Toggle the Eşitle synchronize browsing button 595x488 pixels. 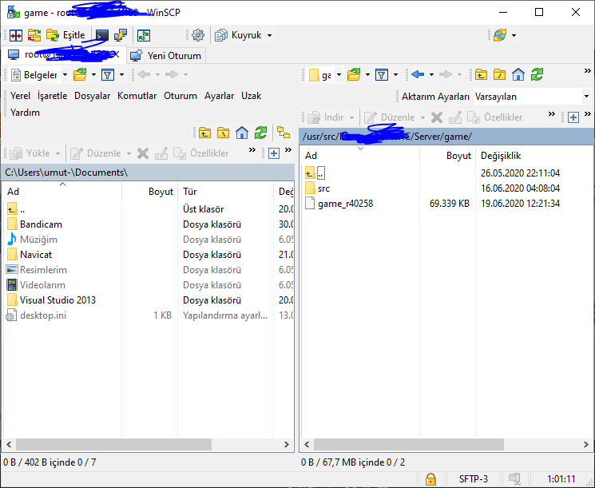tap(65, 35)
